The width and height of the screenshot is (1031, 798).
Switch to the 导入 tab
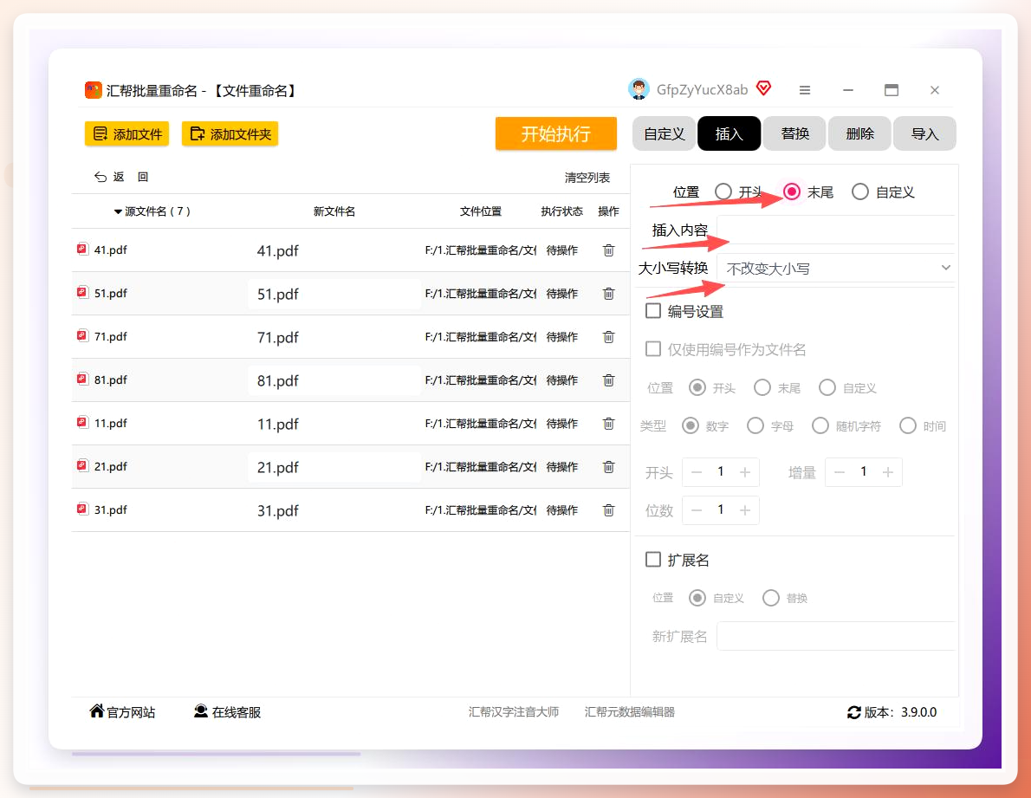[924, 134]
